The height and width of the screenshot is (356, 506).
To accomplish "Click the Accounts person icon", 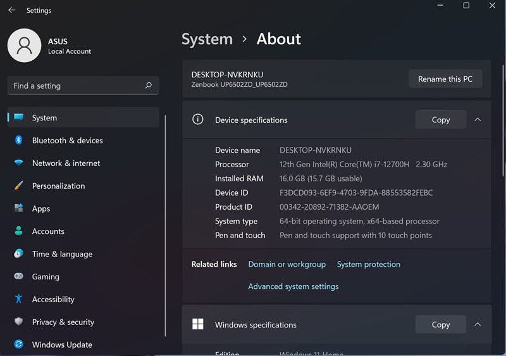I will click(19, 231).
